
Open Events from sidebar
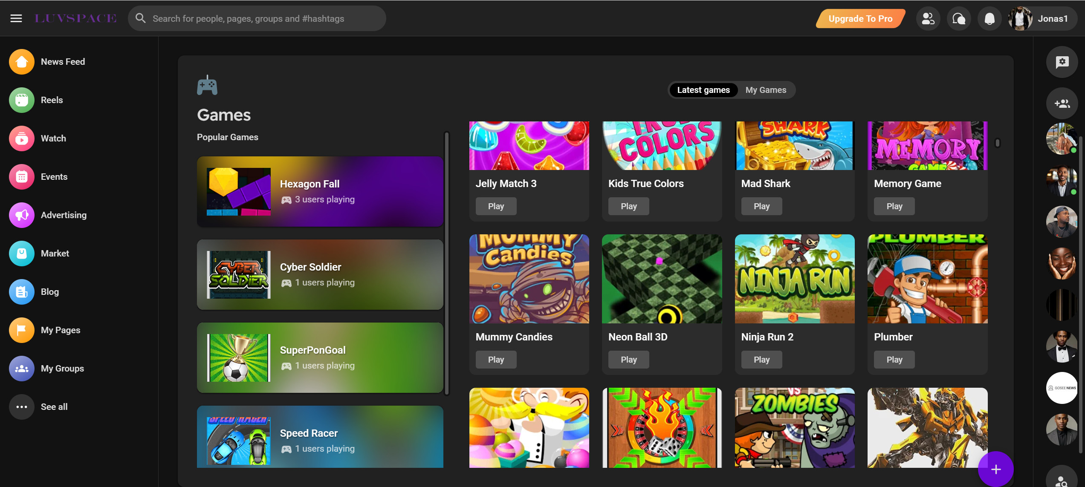38,177
